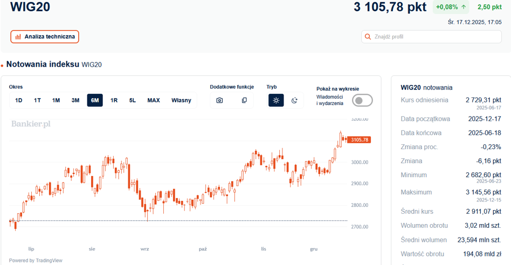Screen dimensions: 511x265
Task: Switch to light mode sun icon
Action: 276,100
